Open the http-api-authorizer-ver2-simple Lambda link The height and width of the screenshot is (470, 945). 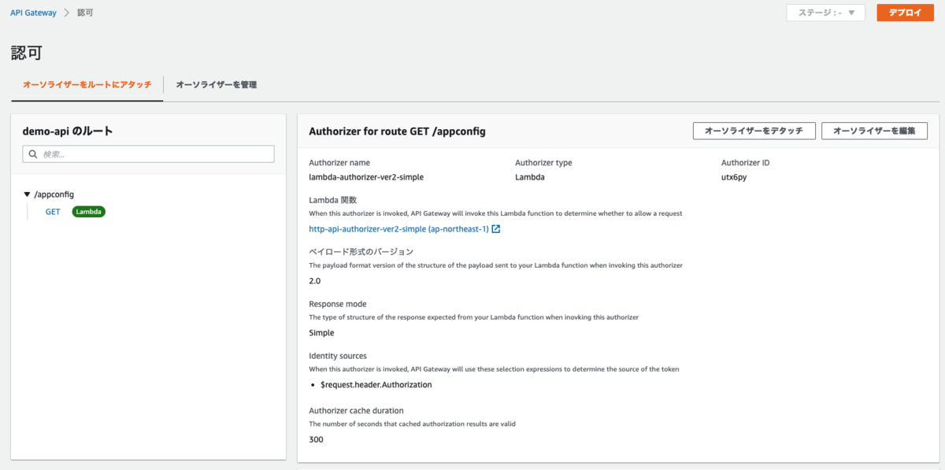coord(398,229)
